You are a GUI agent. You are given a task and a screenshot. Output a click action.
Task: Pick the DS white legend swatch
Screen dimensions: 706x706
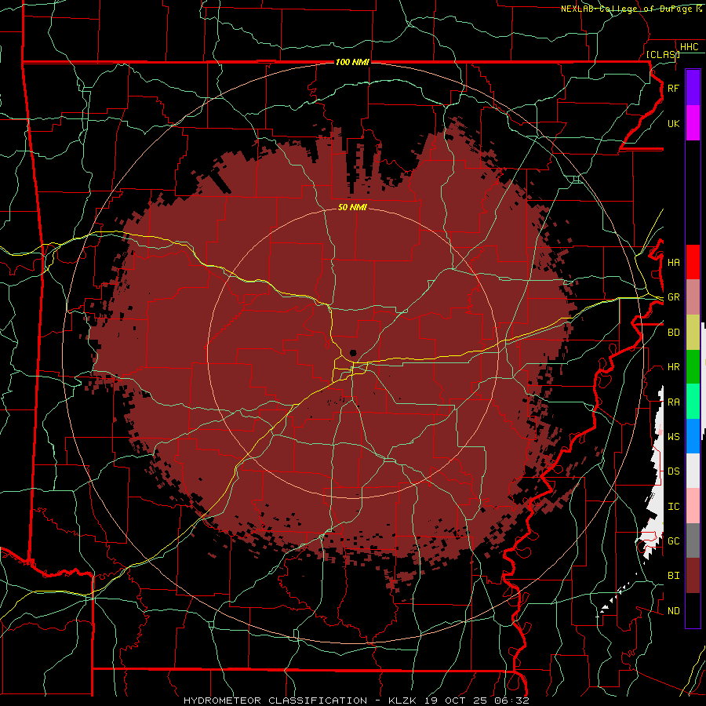point(693,471)
